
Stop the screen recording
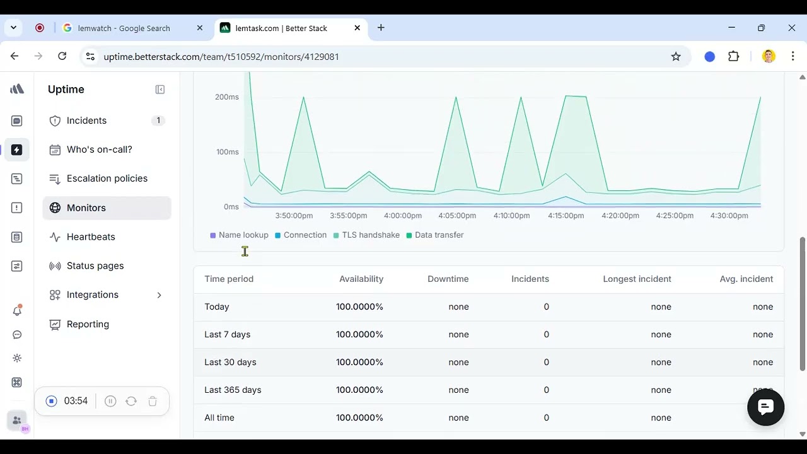52,401
